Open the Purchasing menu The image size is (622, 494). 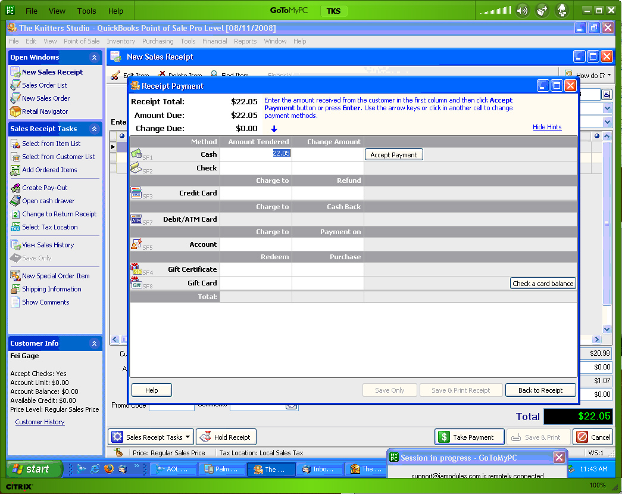point(158,41)
